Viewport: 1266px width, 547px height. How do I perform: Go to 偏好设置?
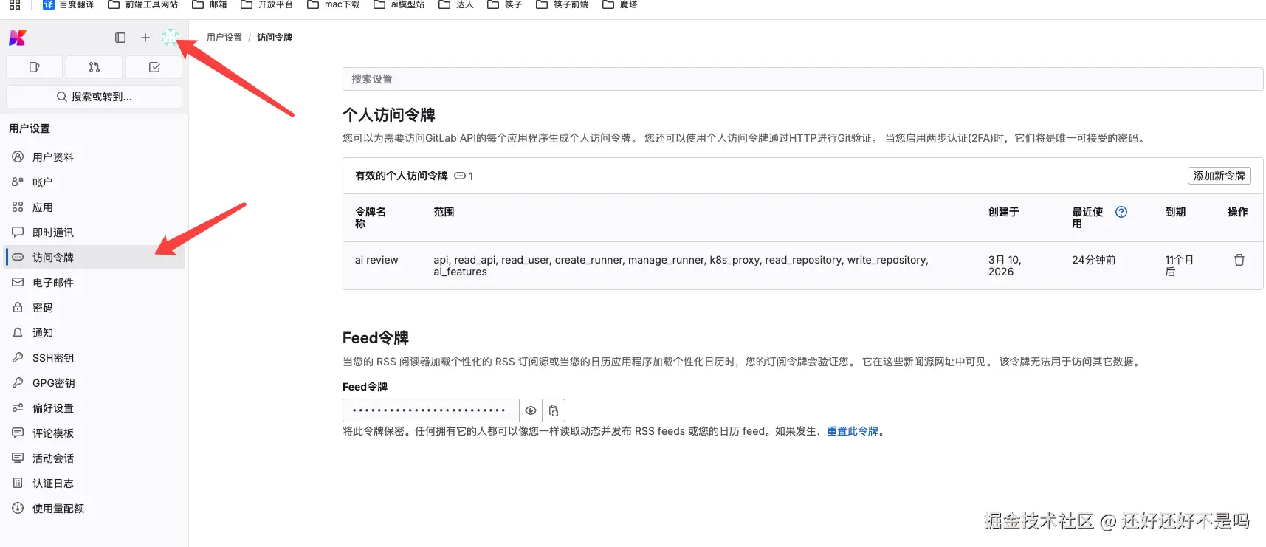[x=94, y=408]
